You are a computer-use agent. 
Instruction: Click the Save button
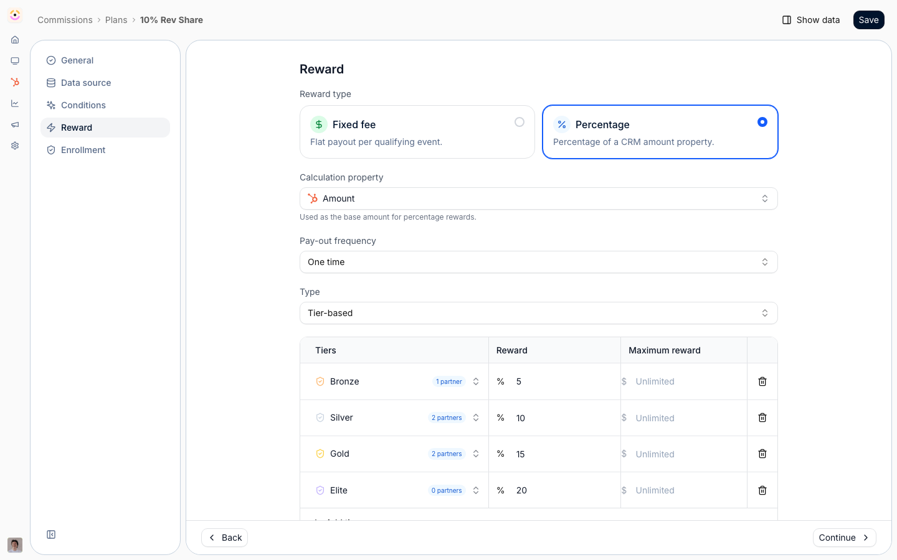click(868, 20)
